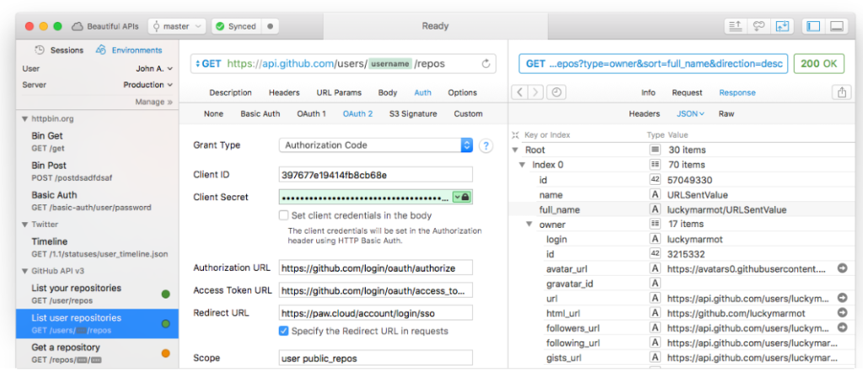The image size is (863, 386).
Task: Click the cloud link toolbar icon
Action: coord(759,26)
